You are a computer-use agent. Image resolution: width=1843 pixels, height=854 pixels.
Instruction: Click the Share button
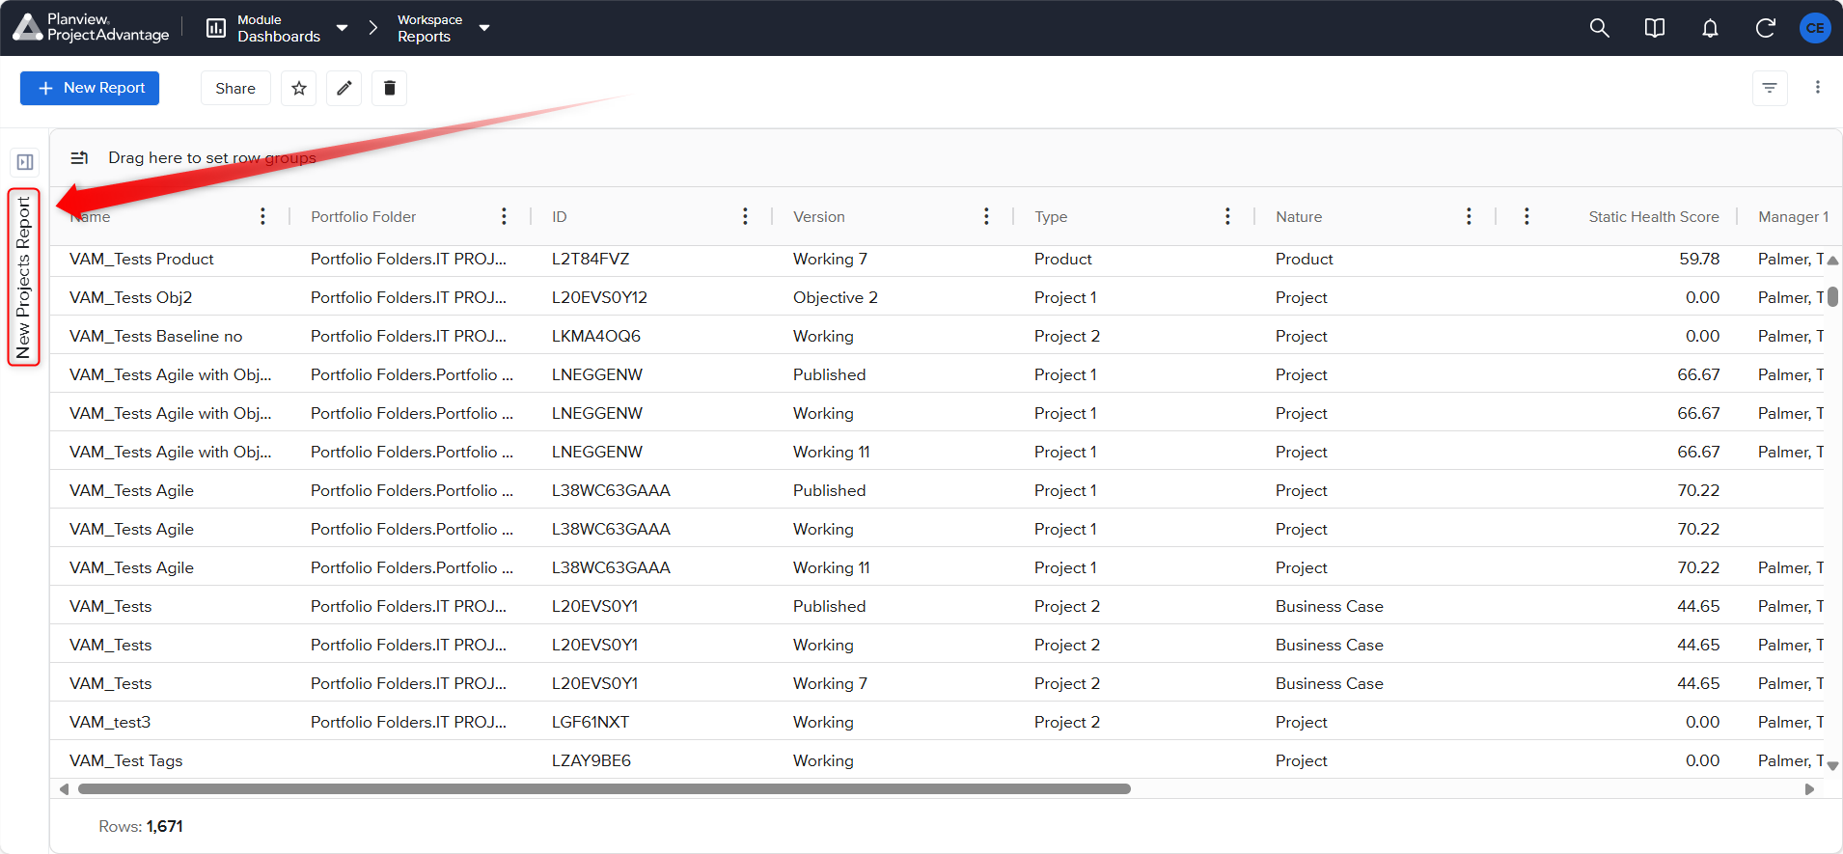pos(235,88)
